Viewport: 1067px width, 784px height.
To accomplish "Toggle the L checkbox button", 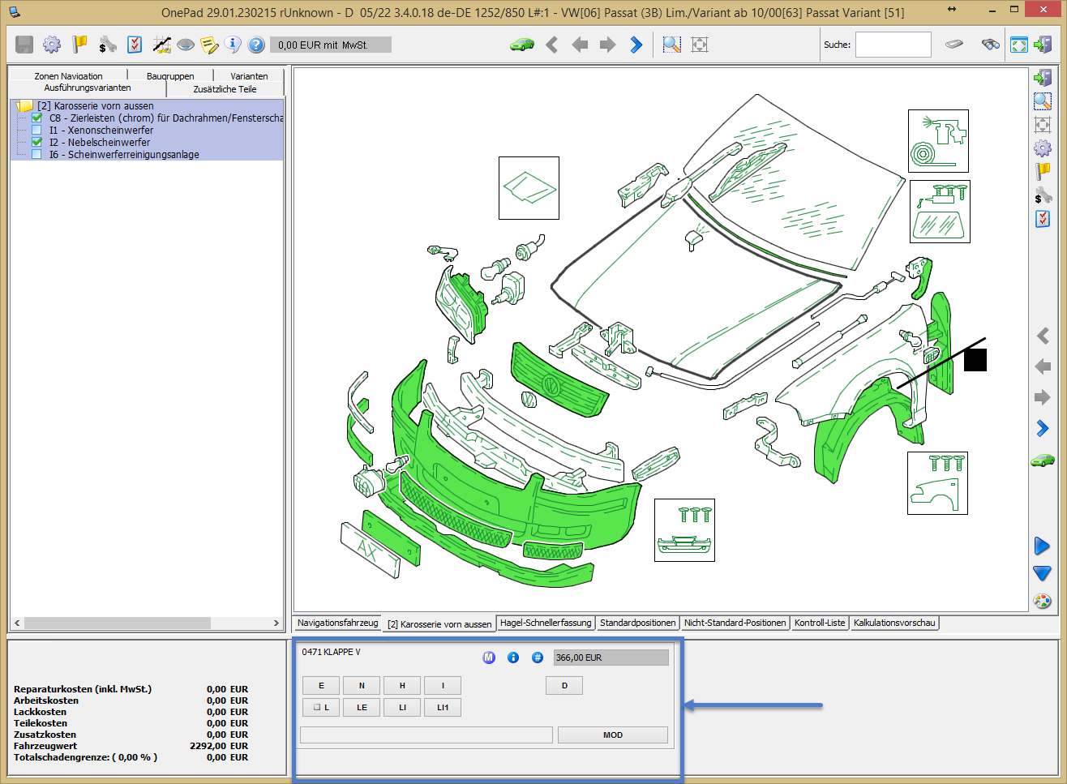I will coord(321,707).
